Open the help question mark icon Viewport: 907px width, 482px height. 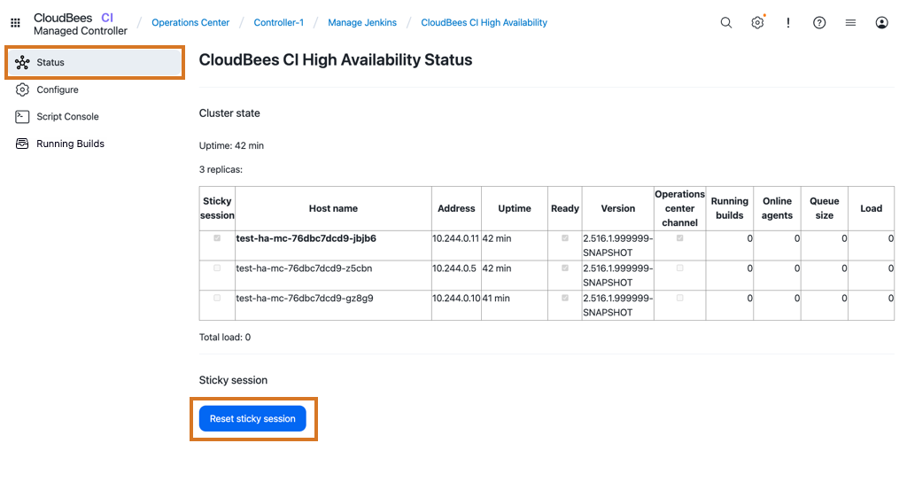pos(819,23)
